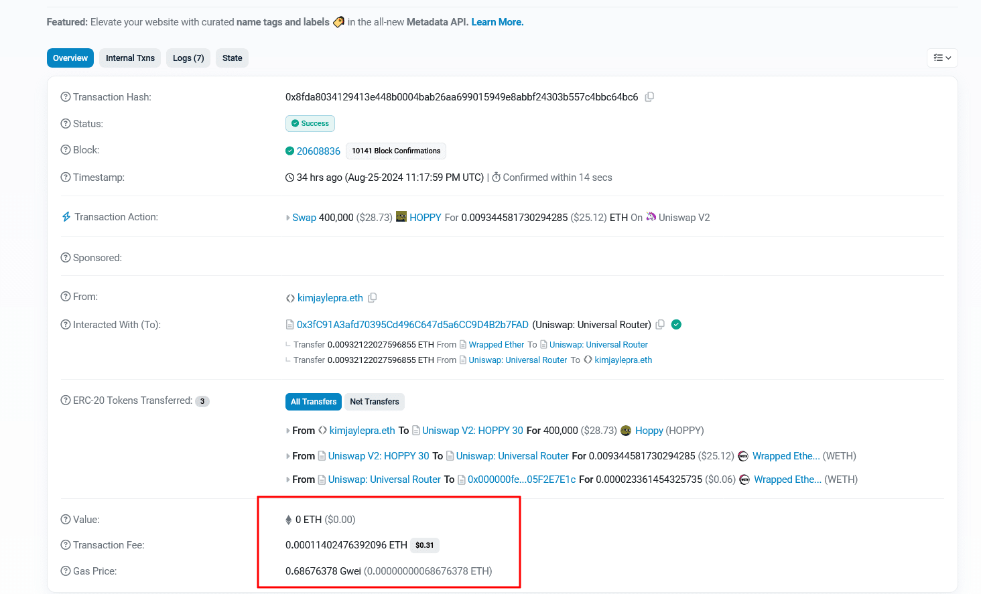Click the help icon beside Transaction Fee
Viewport: 981px width, 594px height.
pyautogui.click(x=66, y=545)
